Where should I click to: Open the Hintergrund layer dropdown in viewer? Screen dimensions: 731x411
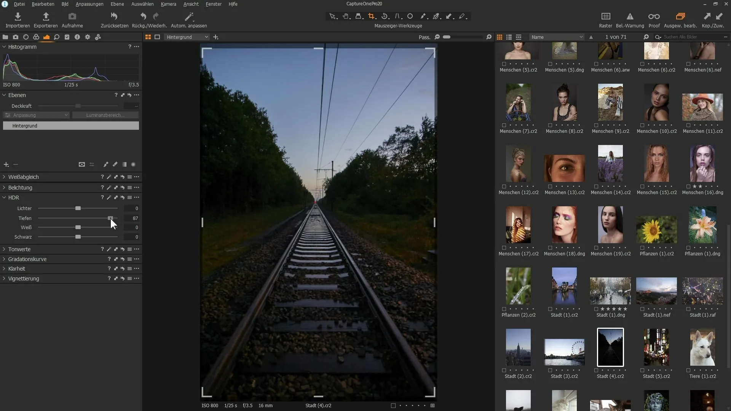187,37
